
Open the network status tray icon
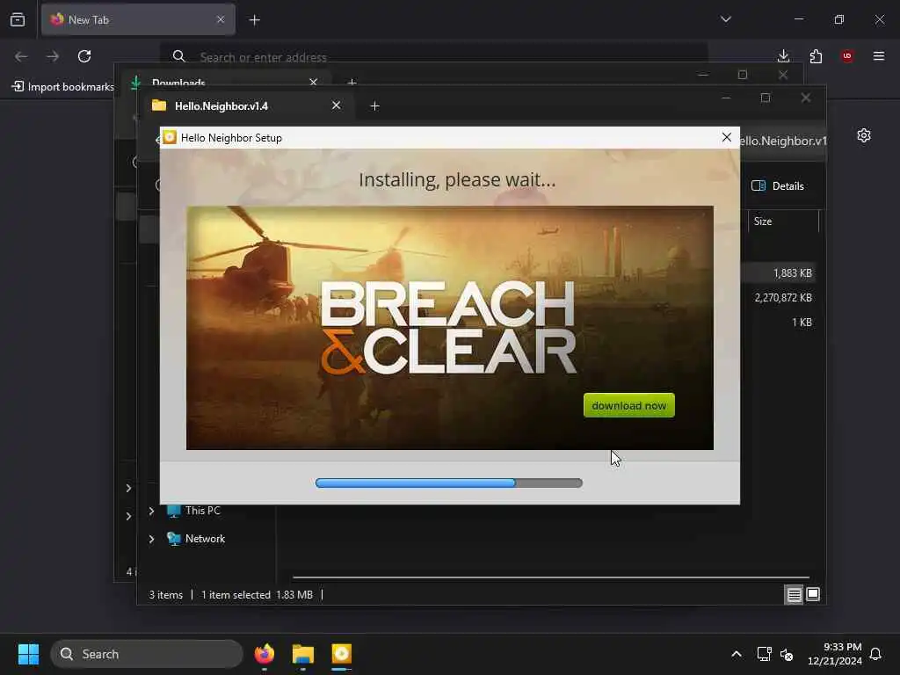pyautogui.click(x=764, y=654)
